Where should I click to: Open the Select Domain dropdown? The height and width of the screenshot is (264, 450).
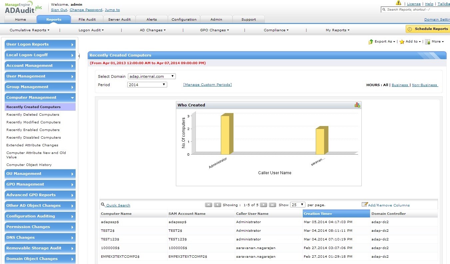click(152, 76)
